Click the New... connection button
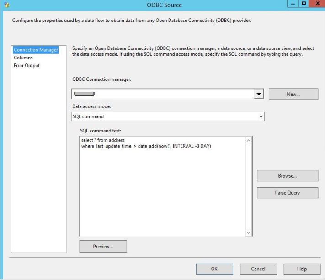This screenshot has height=280, width=325. coord(293,94)
